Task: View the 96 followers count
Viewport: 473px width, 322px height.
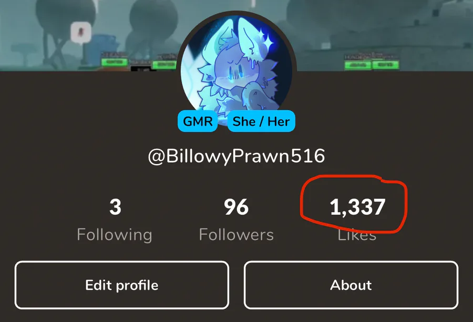Action: pos(236,207)
